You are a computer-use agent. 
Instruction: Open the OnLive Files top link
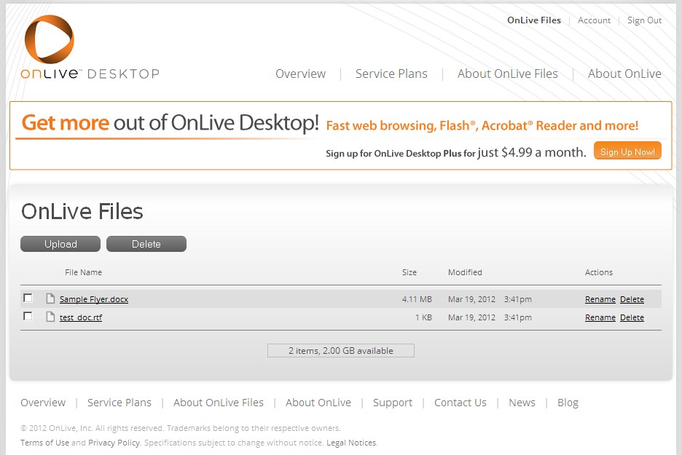coord(534,20)
